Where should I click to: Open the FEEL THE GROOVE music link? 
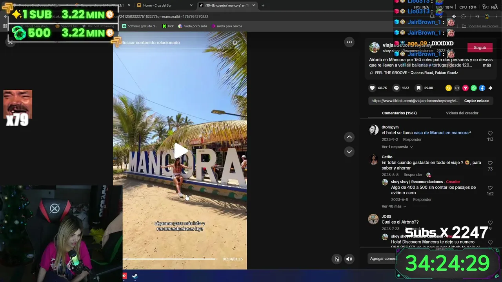(416, 72)
